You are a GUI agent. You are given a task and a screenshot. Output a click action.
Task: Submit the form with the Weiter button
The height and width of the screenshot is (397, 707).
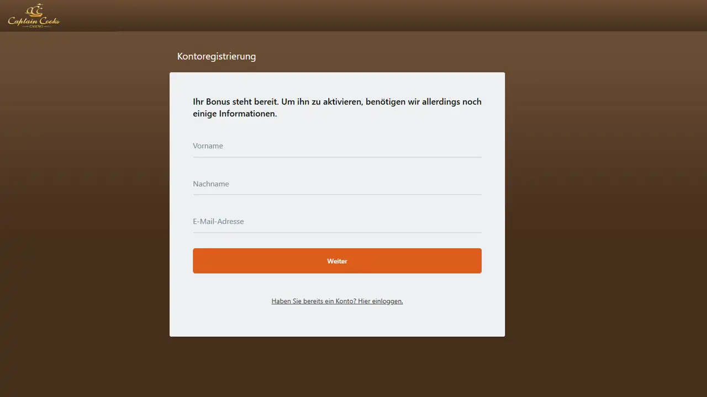[337, 261]
